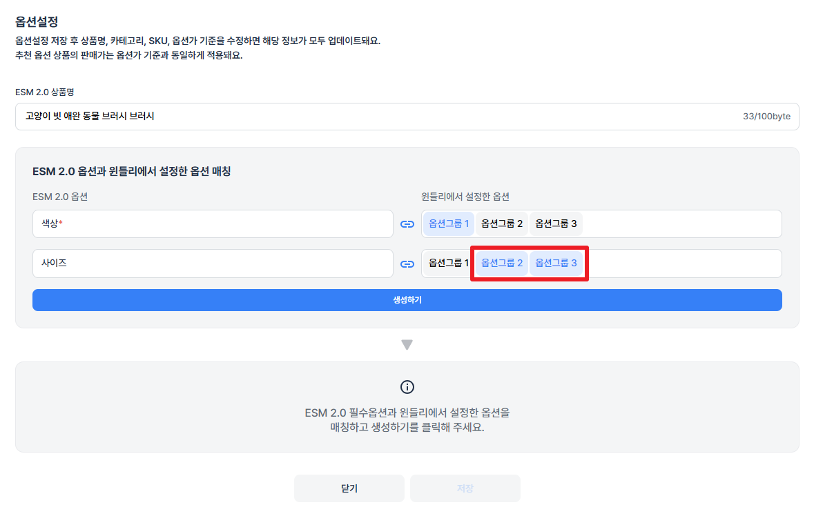
Task: Select 옵션그룹 3 chip in 색상 row
Action: (556, 224)
